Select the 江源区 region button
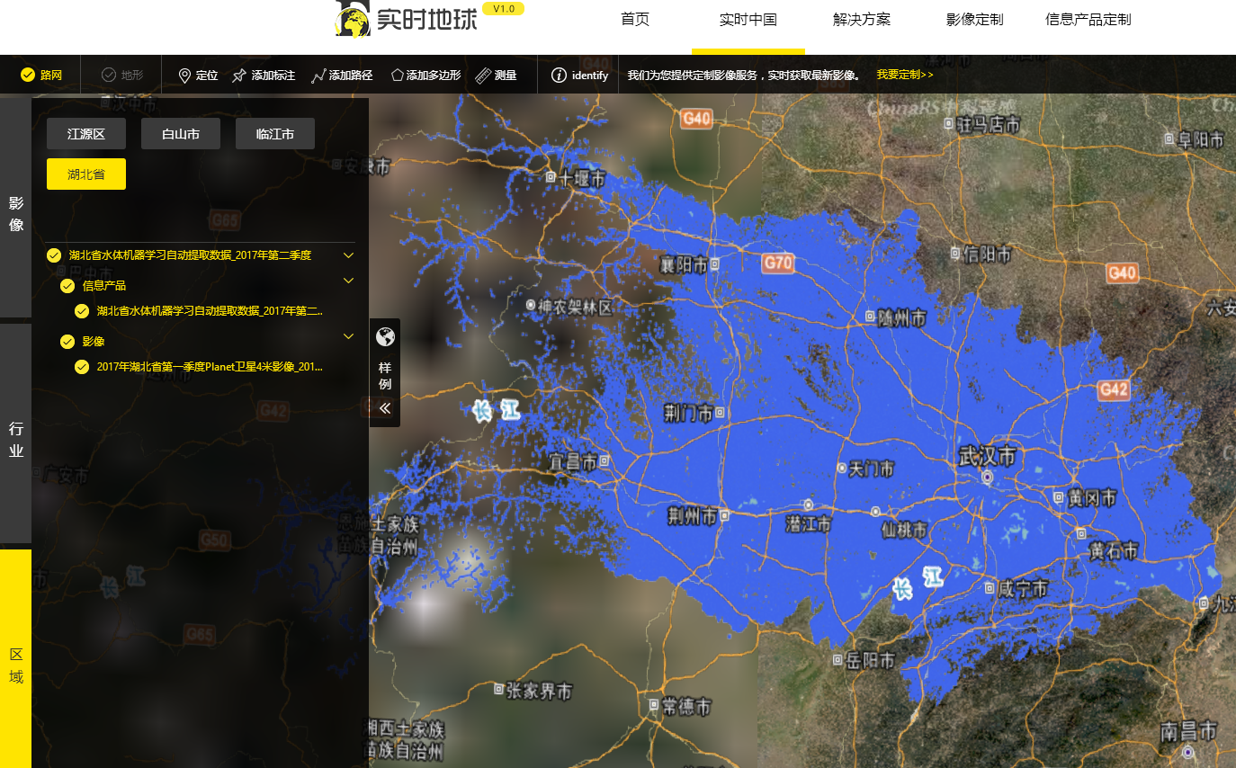The width and height of the screenshot is (1236, 768). 86,134
